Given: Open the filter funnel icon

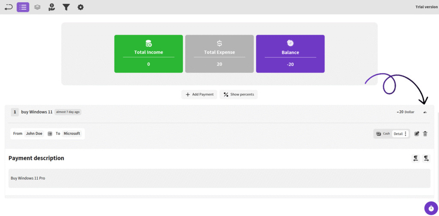Looking at the screenshot, I should [66, 7].
